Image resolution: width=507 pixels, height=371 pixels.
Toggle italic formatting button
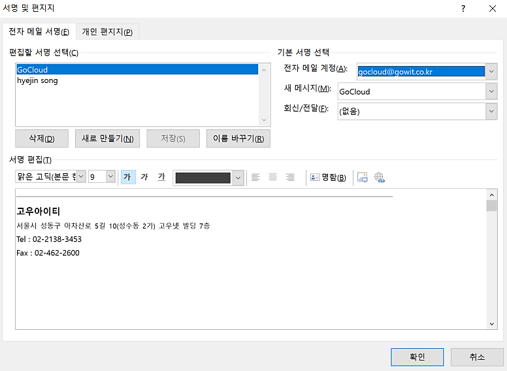144,177
